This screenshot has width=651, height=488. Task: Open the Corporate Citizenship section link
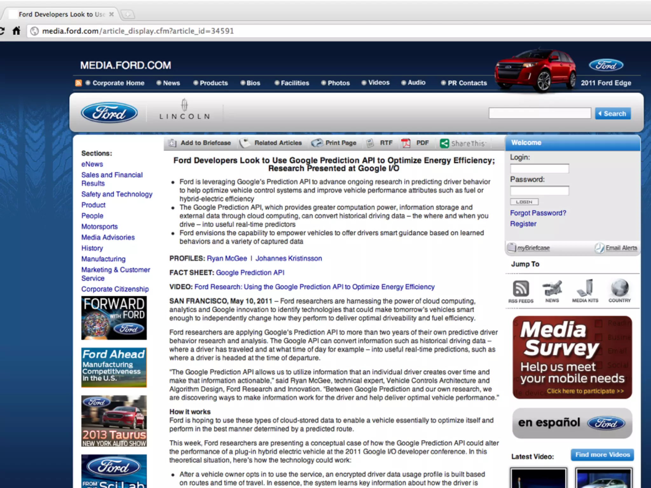pos(115,289)
